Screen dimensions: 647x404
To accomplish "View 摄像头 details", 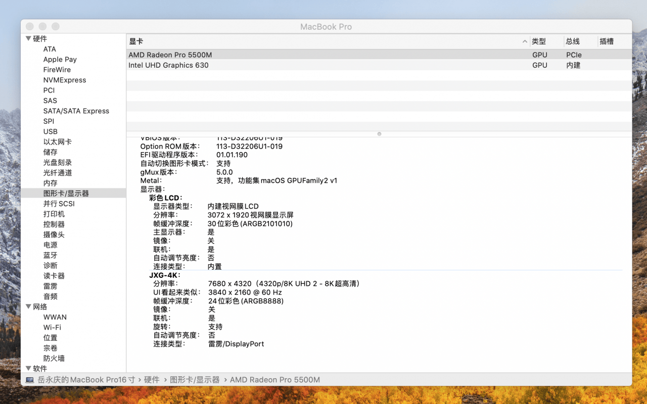I will [x=54, y=234].
